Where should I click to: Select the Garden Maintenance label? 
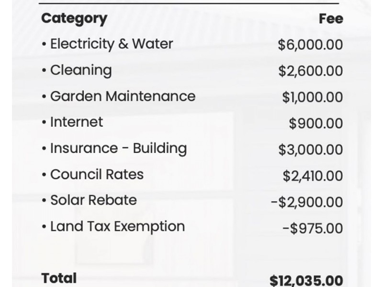(123, 96)
